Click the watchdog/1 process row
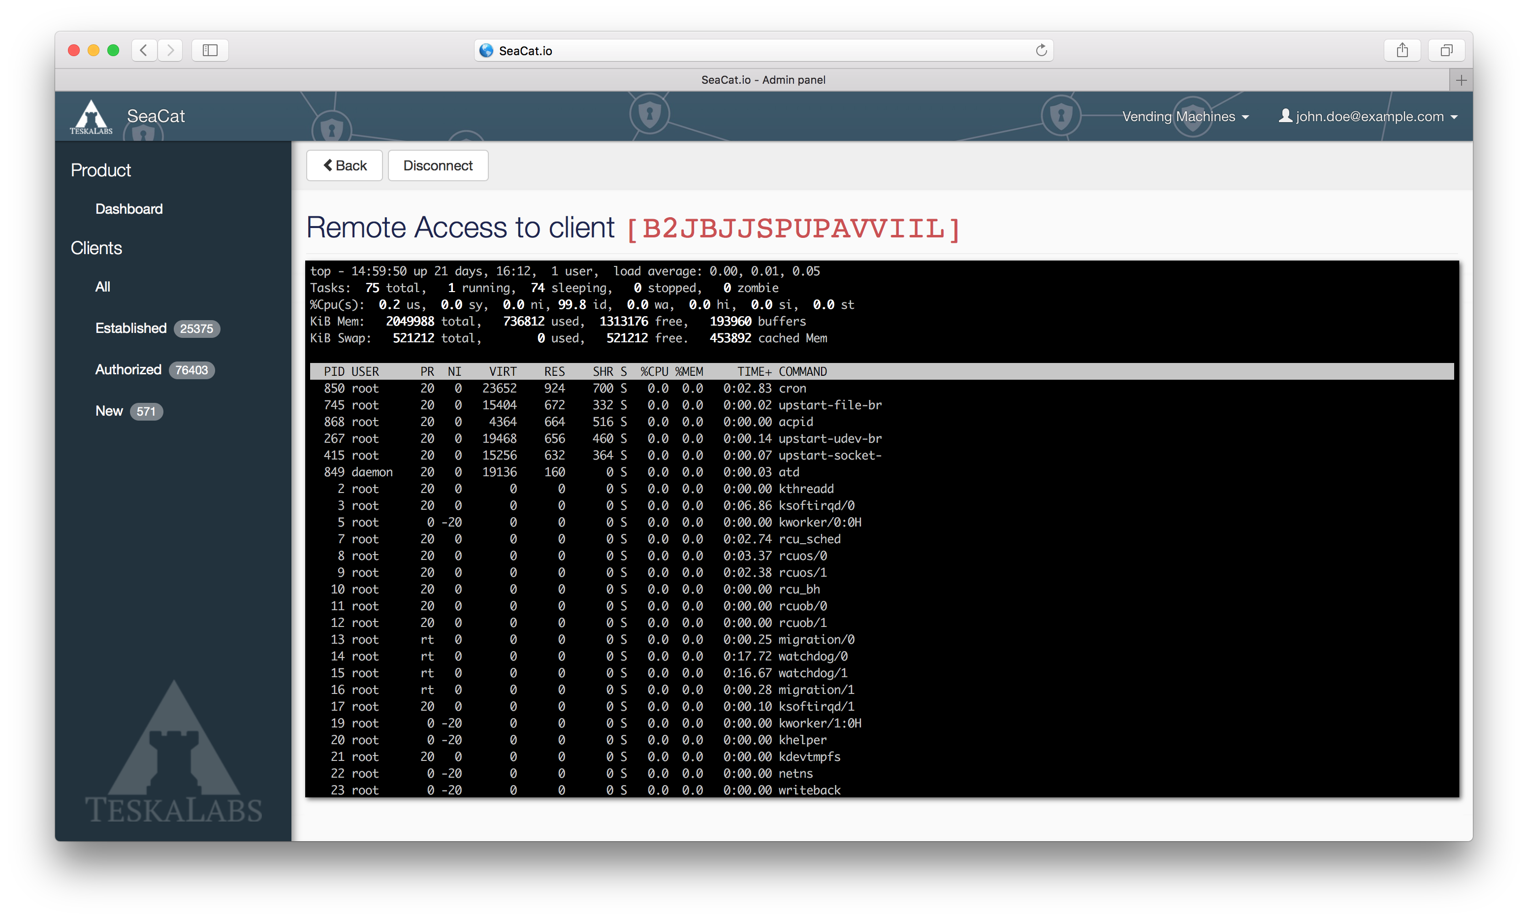Viewport: 1528px width, 920px height. 881,673
